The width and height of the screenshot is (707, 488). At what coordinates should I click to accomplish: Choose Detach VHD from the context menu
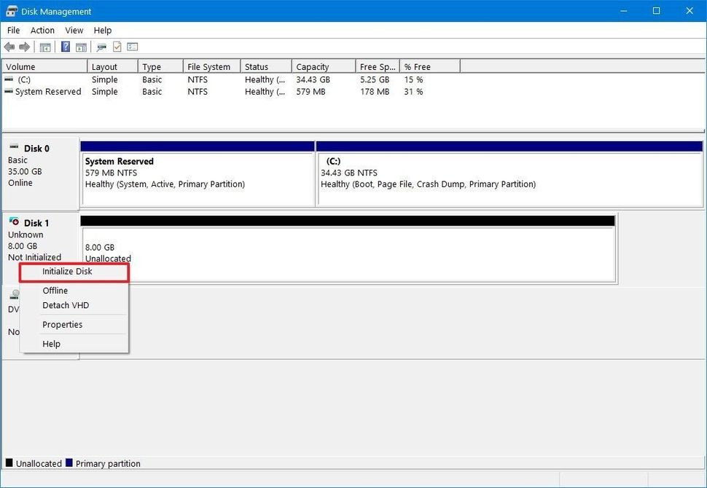[65, 305]
